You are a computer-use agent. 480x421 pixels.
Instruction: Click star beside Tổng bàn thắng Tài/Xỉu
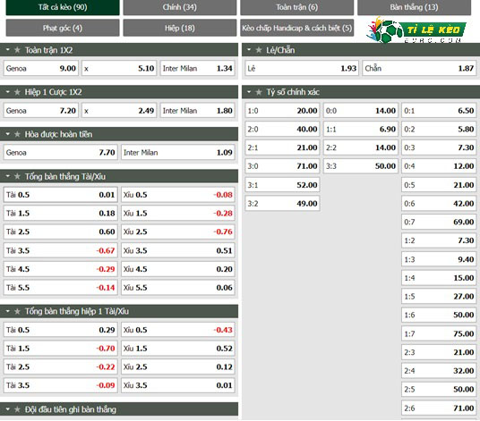[x=17, y=176]
